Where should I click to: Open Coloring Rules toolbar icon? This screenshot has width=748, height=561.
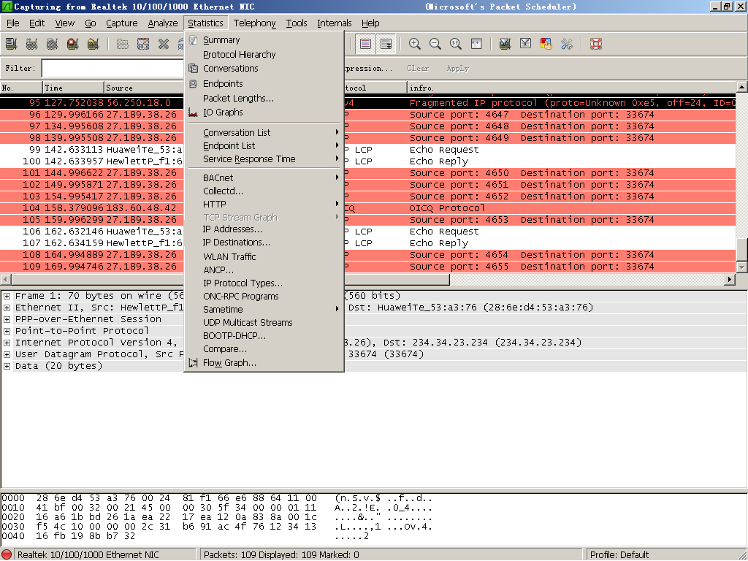546,44
